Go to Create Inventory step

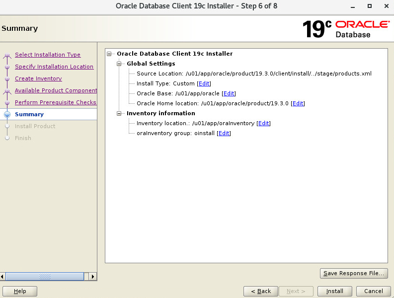pos(38,78)
